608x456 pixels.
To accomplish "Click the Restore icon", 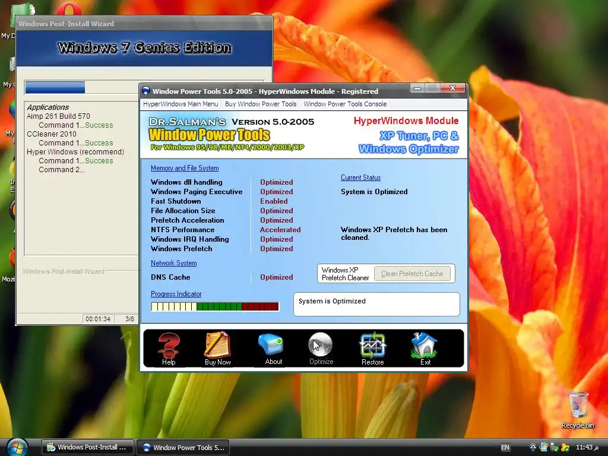I will [372, 344].
